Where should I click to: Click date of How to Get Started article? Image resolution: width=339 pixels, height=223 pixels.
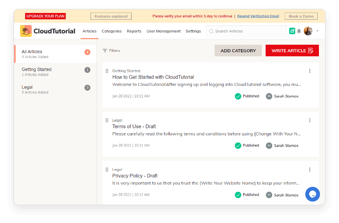pos(131,96)
